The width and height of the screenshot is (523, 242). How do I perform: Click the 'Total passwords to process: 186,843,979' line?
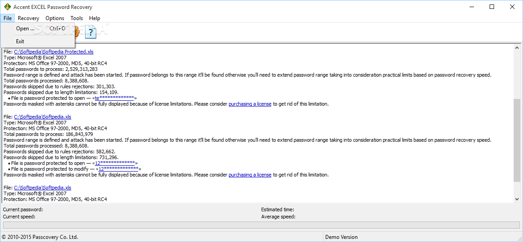click(48, 134)
